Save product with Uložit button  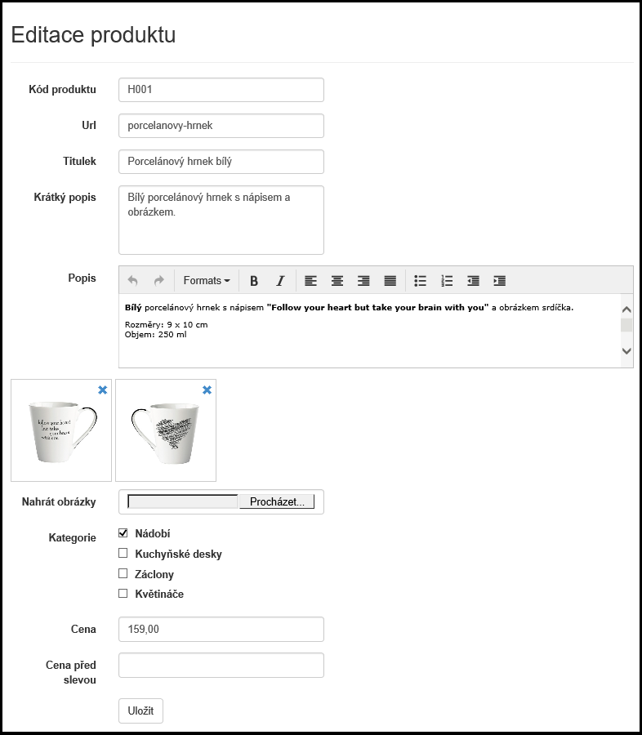pyautogui.click(x=140, y=710)
